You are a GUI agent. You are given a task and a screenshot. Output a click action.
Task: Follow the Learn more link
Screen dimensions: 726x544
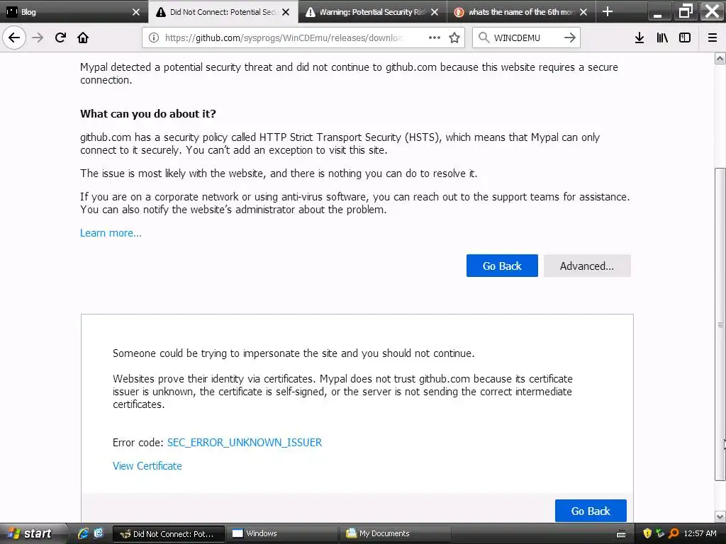coord(111,232)
